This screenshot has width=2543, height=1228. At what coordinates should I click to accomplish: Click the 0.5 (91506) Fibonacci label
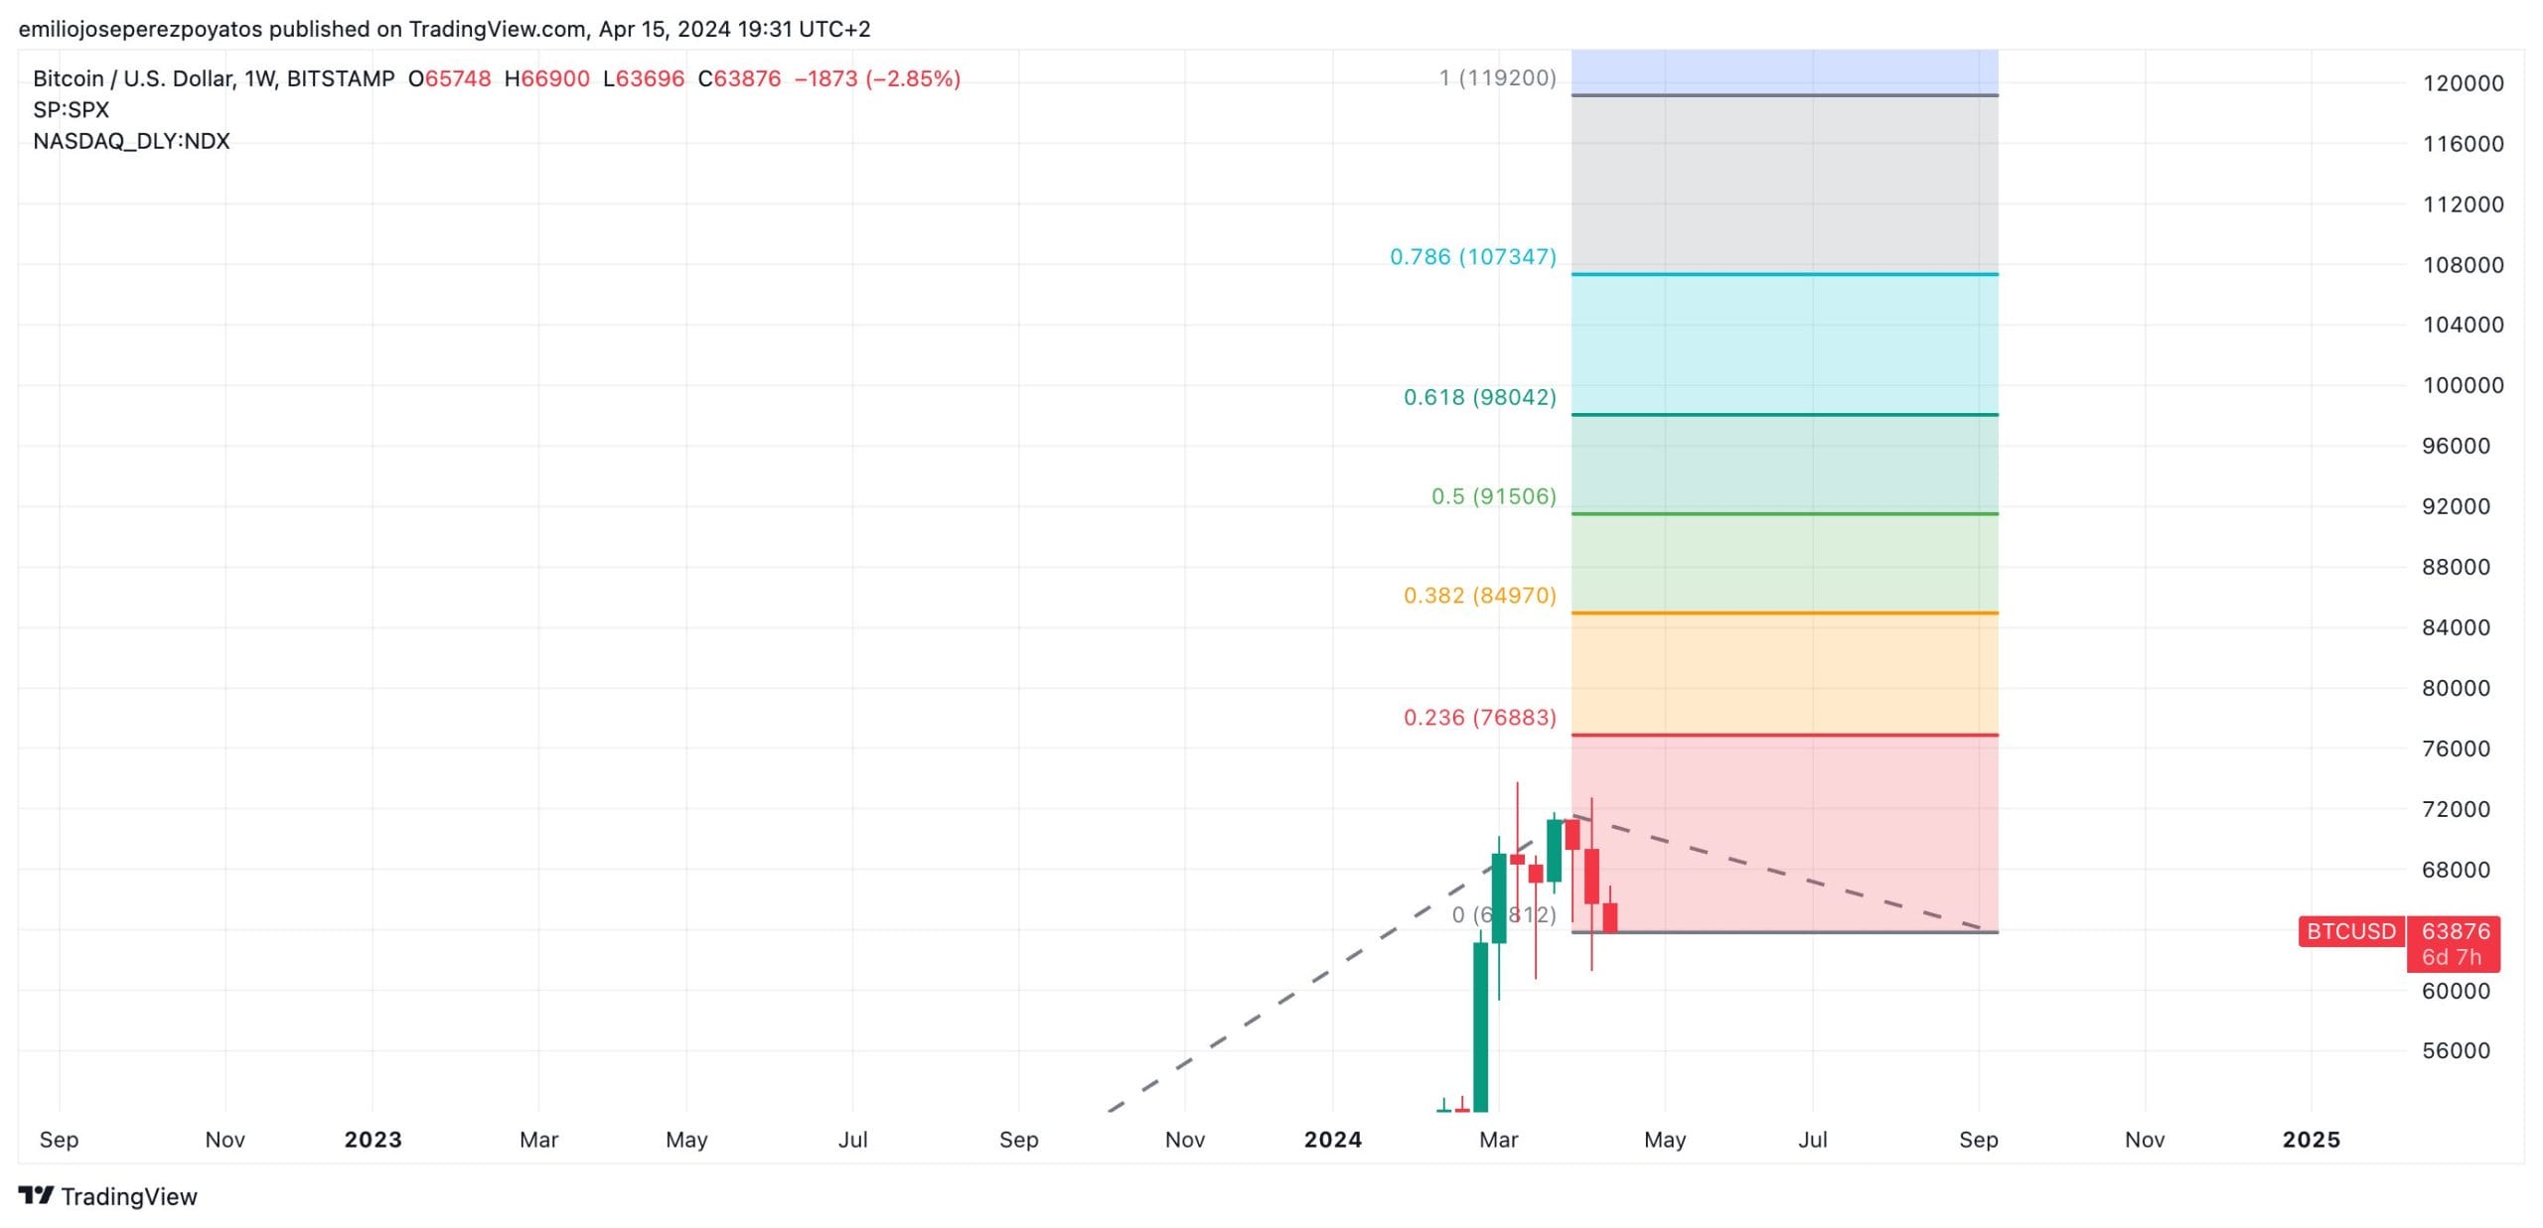1493,496
